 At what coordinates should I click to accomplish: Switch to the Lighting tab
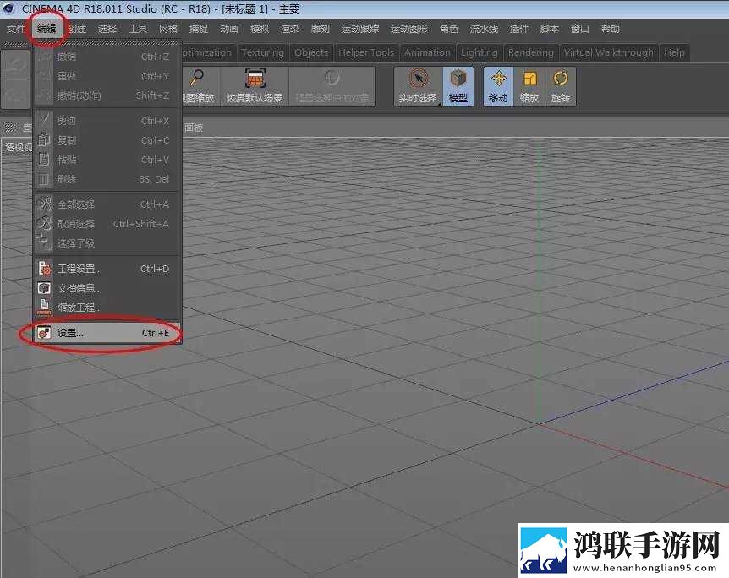pyautogui.click(x=479, y=52)
